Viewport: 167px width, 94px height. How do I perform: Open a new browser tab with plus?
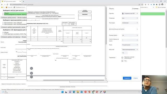(23, 2)
